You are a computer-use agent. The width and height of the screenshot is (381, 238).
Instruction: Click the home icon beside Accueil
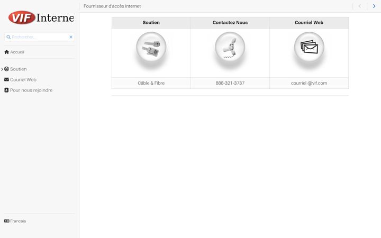click(6, 52)
